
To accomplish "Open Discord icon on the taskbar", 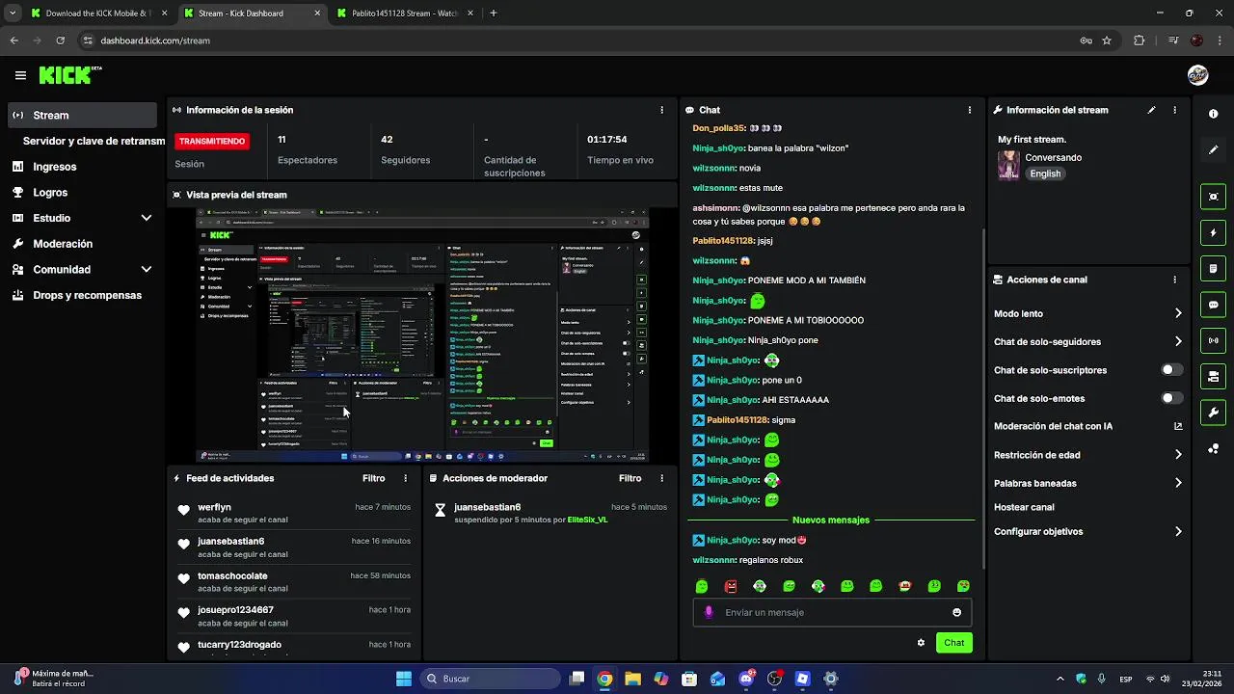I will [746, 679].
